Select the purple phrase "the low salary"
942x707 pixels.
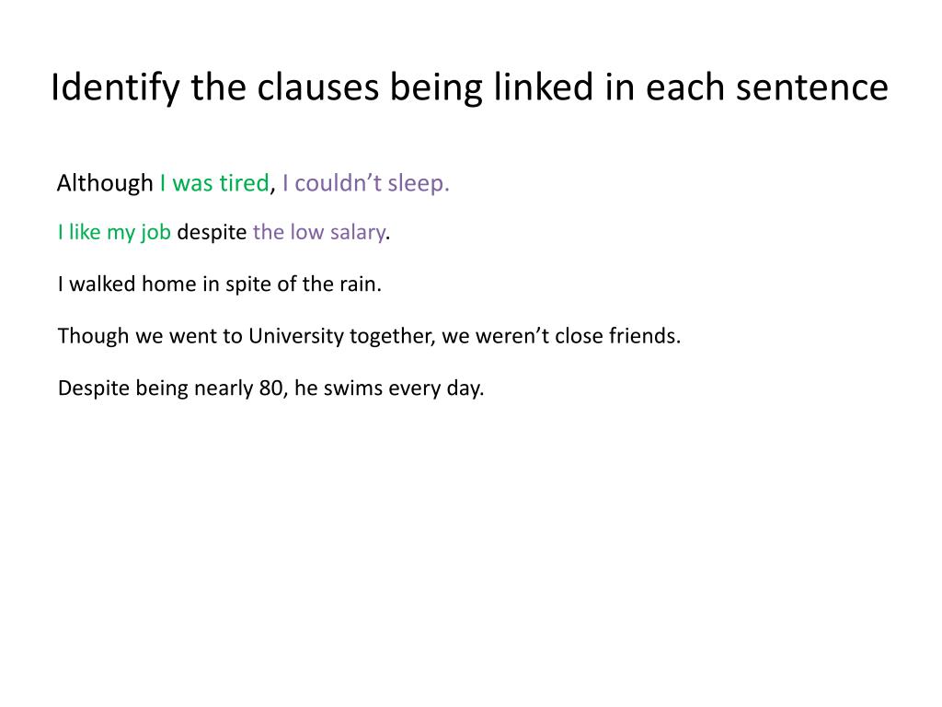(x=319, y=233)
